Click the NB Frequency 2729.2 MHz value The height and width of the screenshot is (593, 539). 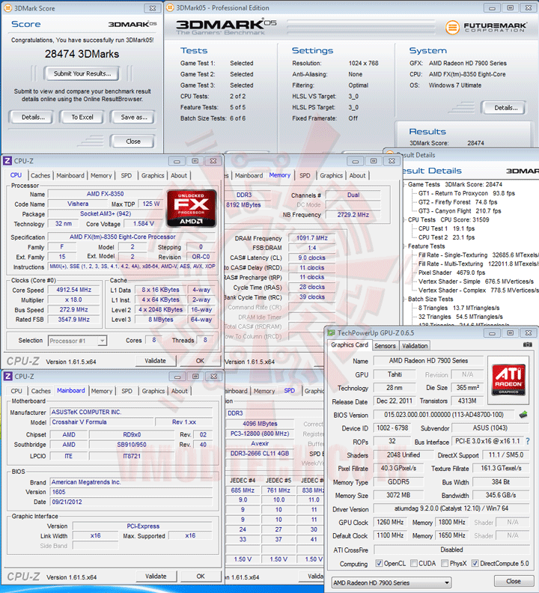(x=353, y=215)
